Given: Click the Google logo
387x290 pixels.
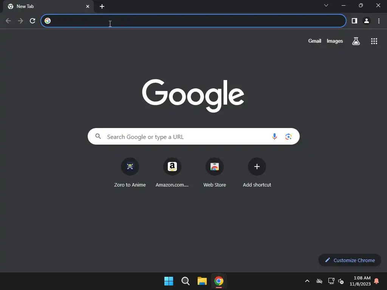Looking at the screenshot, I should click(193, 96).
